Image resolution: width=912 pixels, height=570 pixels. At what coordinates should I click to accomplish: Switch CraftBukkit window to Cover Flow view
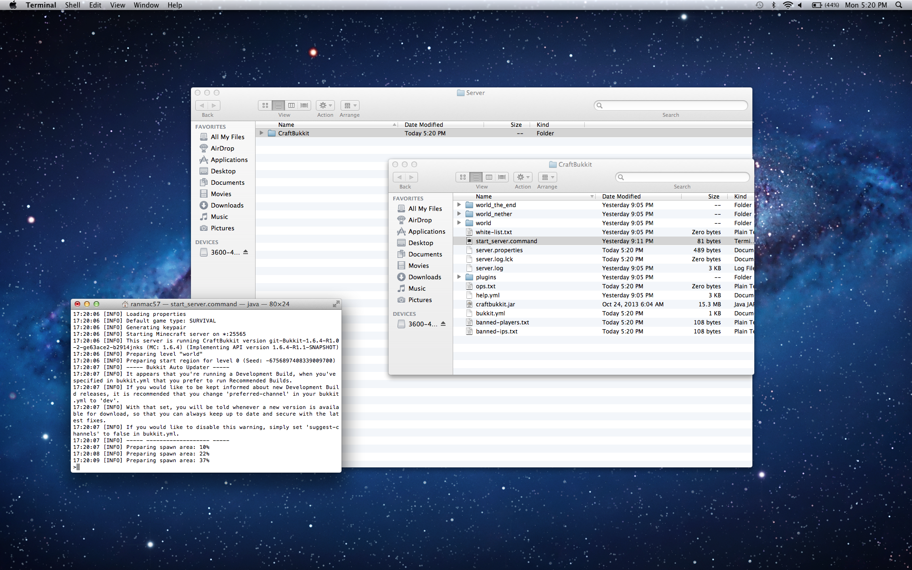[x=502, y=177]
